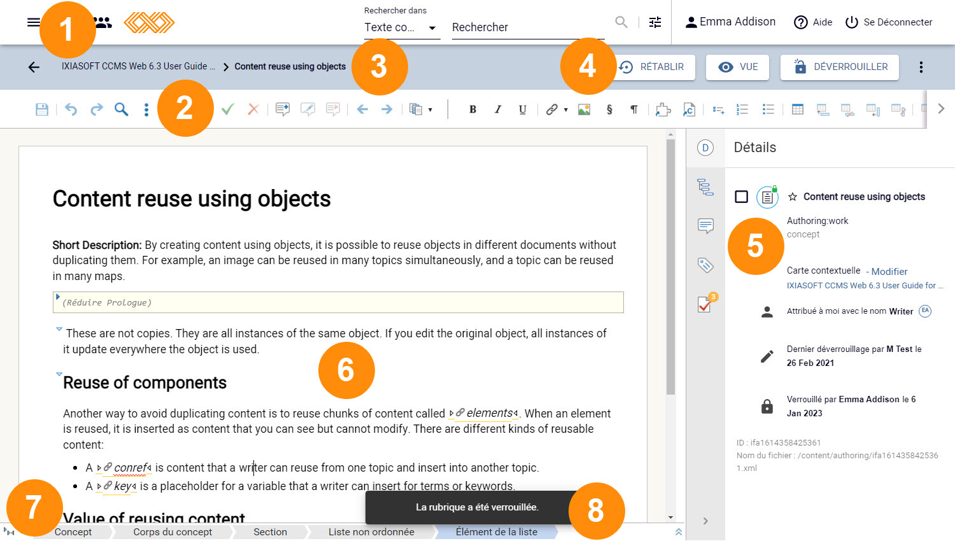Viewport: 955px width, 541px height.
Task: Apply italic formatting
Action: click(x=498, y=109)
